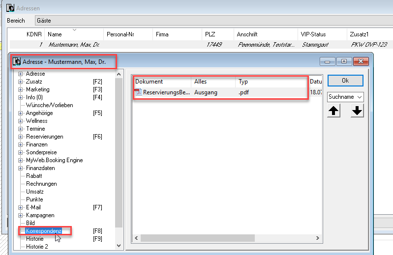
Task: Select Rabatt in the tree
Action: 34,176
